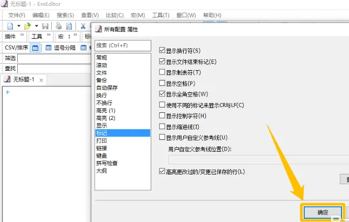Click the 筛选 filter input field
This screenshot has width=349, height=222.
(x=55, y=58)
